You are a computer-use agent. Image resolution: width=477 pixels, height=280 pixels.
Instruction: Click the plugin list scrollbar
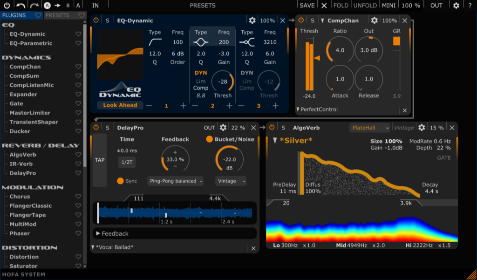point(85,95)
